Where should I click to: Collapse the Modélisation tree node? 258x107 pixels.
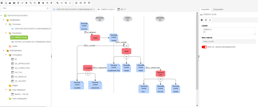click(x=4, y=20)
